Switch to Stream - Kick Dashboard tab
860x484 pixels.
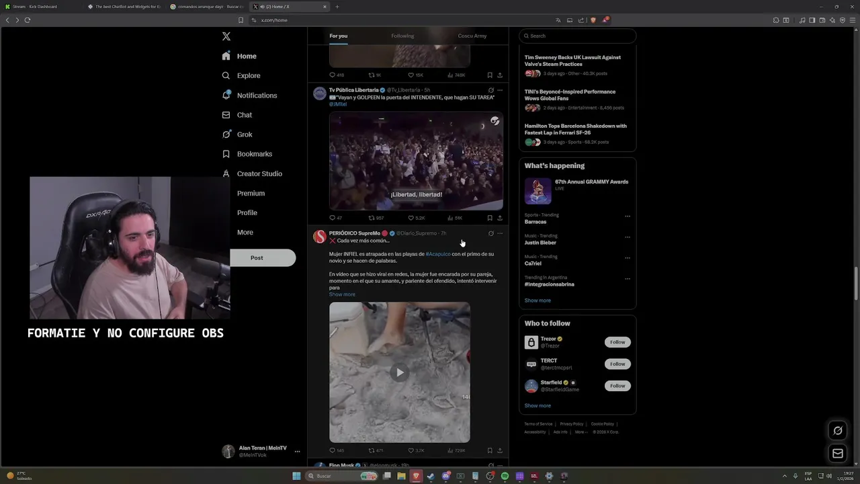(x=42, y=7)
